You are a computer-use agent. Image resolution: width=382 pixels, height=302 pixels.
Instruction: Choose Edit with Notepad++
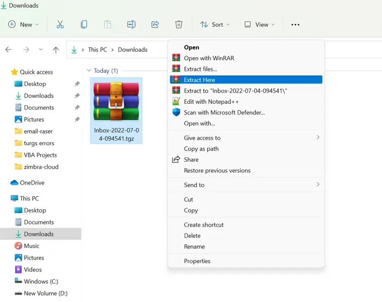(x=246, y=102)
